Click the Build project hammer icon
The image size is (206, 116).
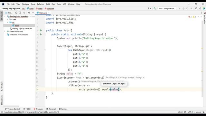(x=154, y=8)
